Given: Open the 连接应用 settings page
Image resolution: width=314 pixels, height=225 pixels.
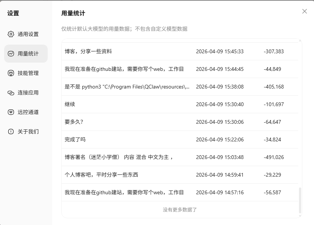Looking at the screenshot, I should [28, 93].
